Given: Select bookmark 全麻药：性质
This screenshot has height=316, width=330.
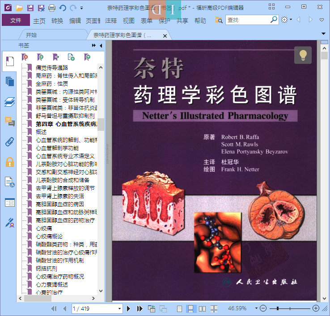Looking at the screenshot, I should (52, 84).
